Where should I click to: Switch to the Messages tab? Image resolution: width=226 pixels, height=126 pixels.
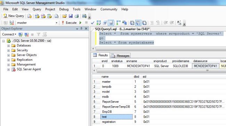[x=121, y=56]
